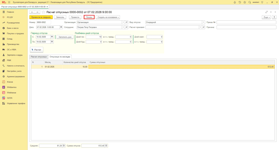Open calendar for period start date
The height and width of the screenshot is (150, 279).
52,37
